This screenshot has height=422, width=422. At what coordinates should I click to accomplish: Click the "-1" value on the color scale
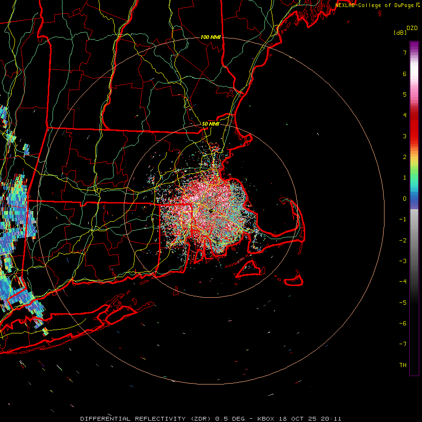[403, 219]
